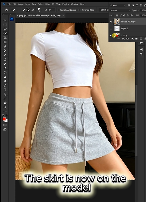This screenshot has width=146, height=202.
Task: Select the Eraser tool
Action: pos(5,68)
